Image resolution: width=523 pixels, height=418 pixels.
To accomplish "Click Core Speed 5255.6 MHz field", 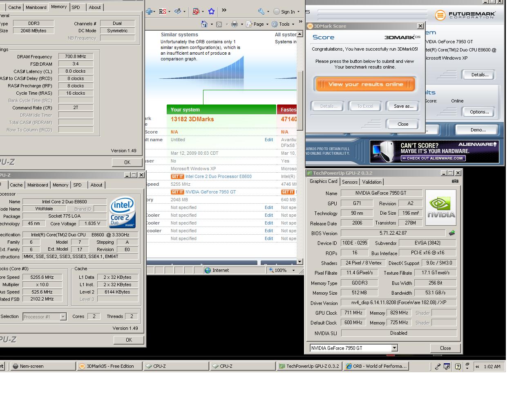I will 42,277.
